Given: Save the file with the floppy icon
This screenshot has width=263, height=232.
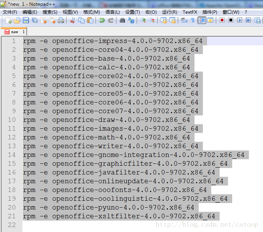Looking at the screenshot, I should click(26, 20).
